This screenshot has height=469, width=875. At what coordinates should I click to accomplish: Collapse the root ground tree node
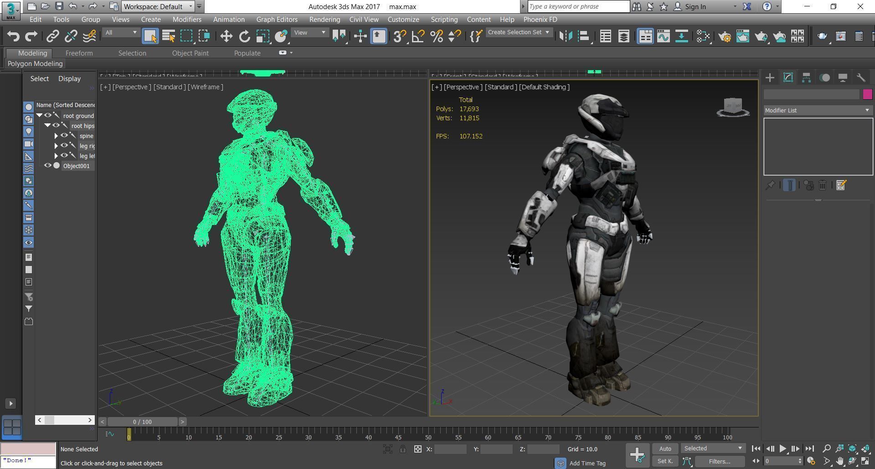pos(40,116)
